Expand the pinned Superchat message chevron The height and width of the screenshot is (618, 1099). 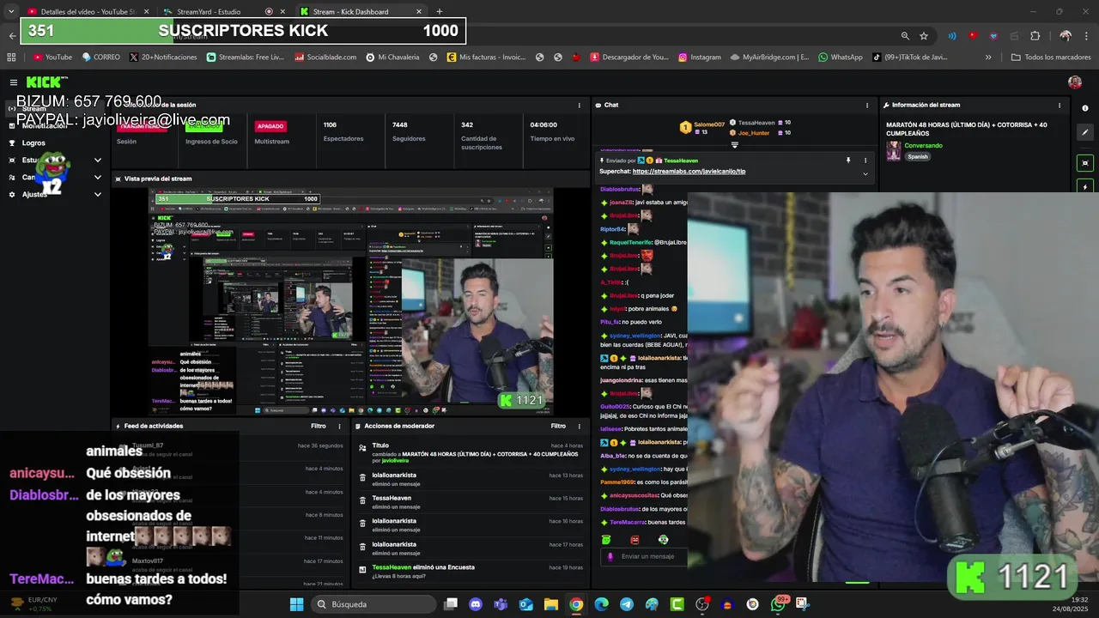865,173
